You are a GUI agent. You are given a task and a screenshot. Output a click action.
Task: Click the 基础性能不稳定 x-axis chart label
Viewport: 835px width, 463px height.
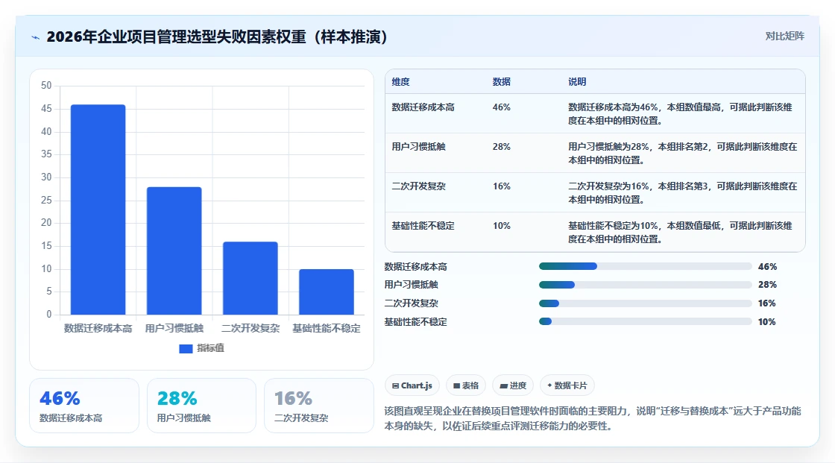(327, 328)
